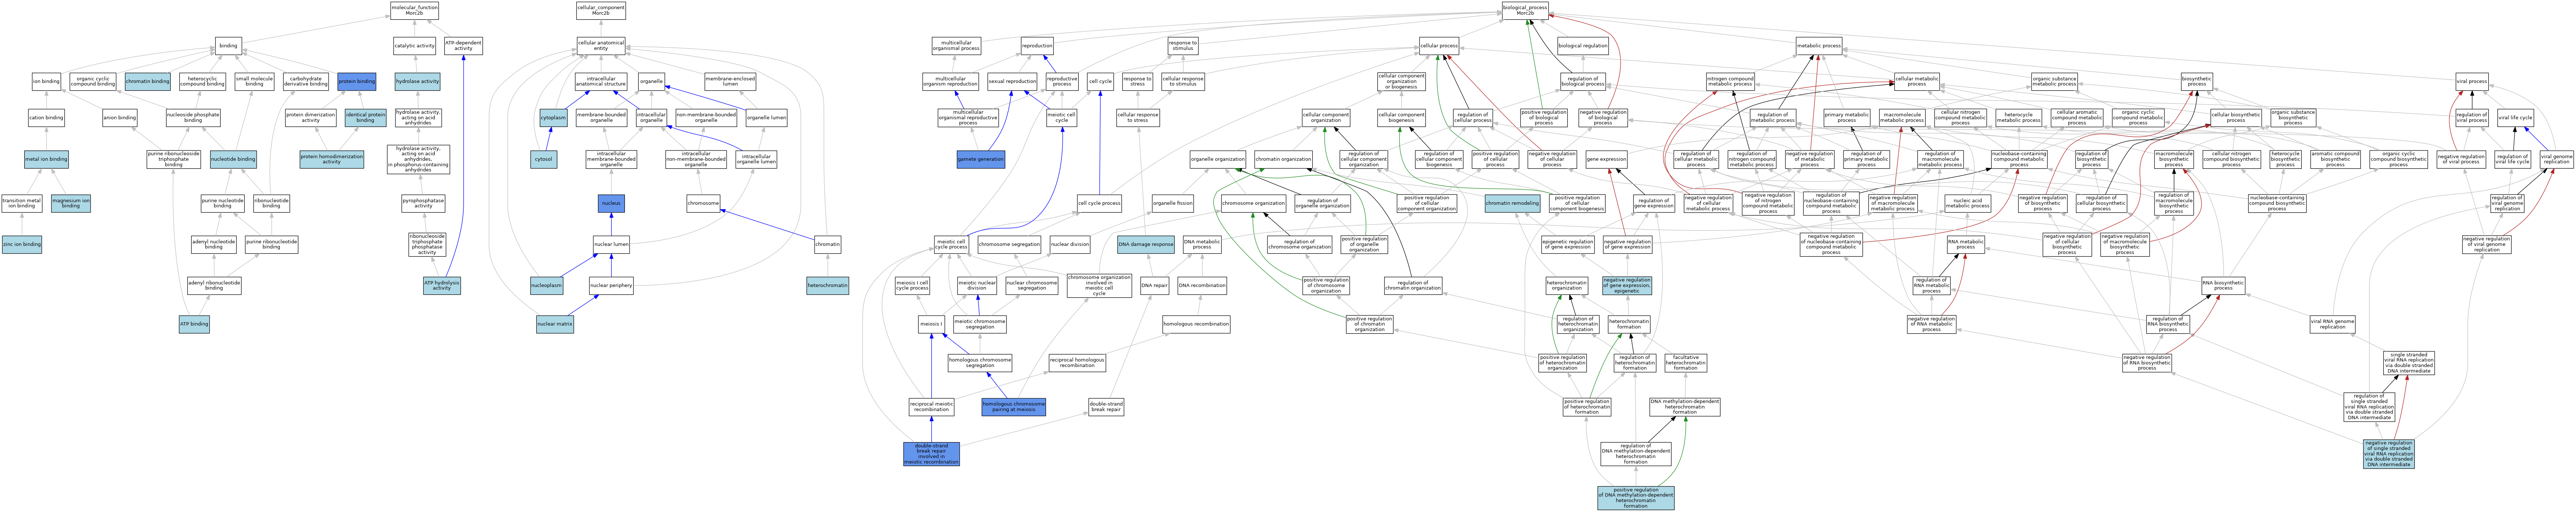2576x512 pixels.
Task: Select the 'cellular anatomical entity' node
Action: [601, 45]
